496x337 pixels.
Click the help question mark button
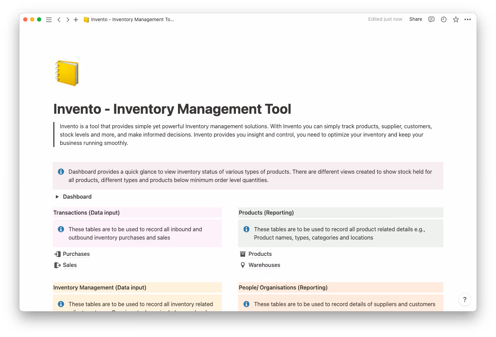(x=464, y=300)
